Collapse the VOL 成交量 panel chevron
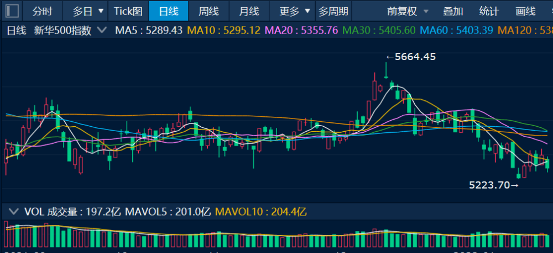This screenshot has height=253, width=553. pyautogui.click(x=13, y=211)
